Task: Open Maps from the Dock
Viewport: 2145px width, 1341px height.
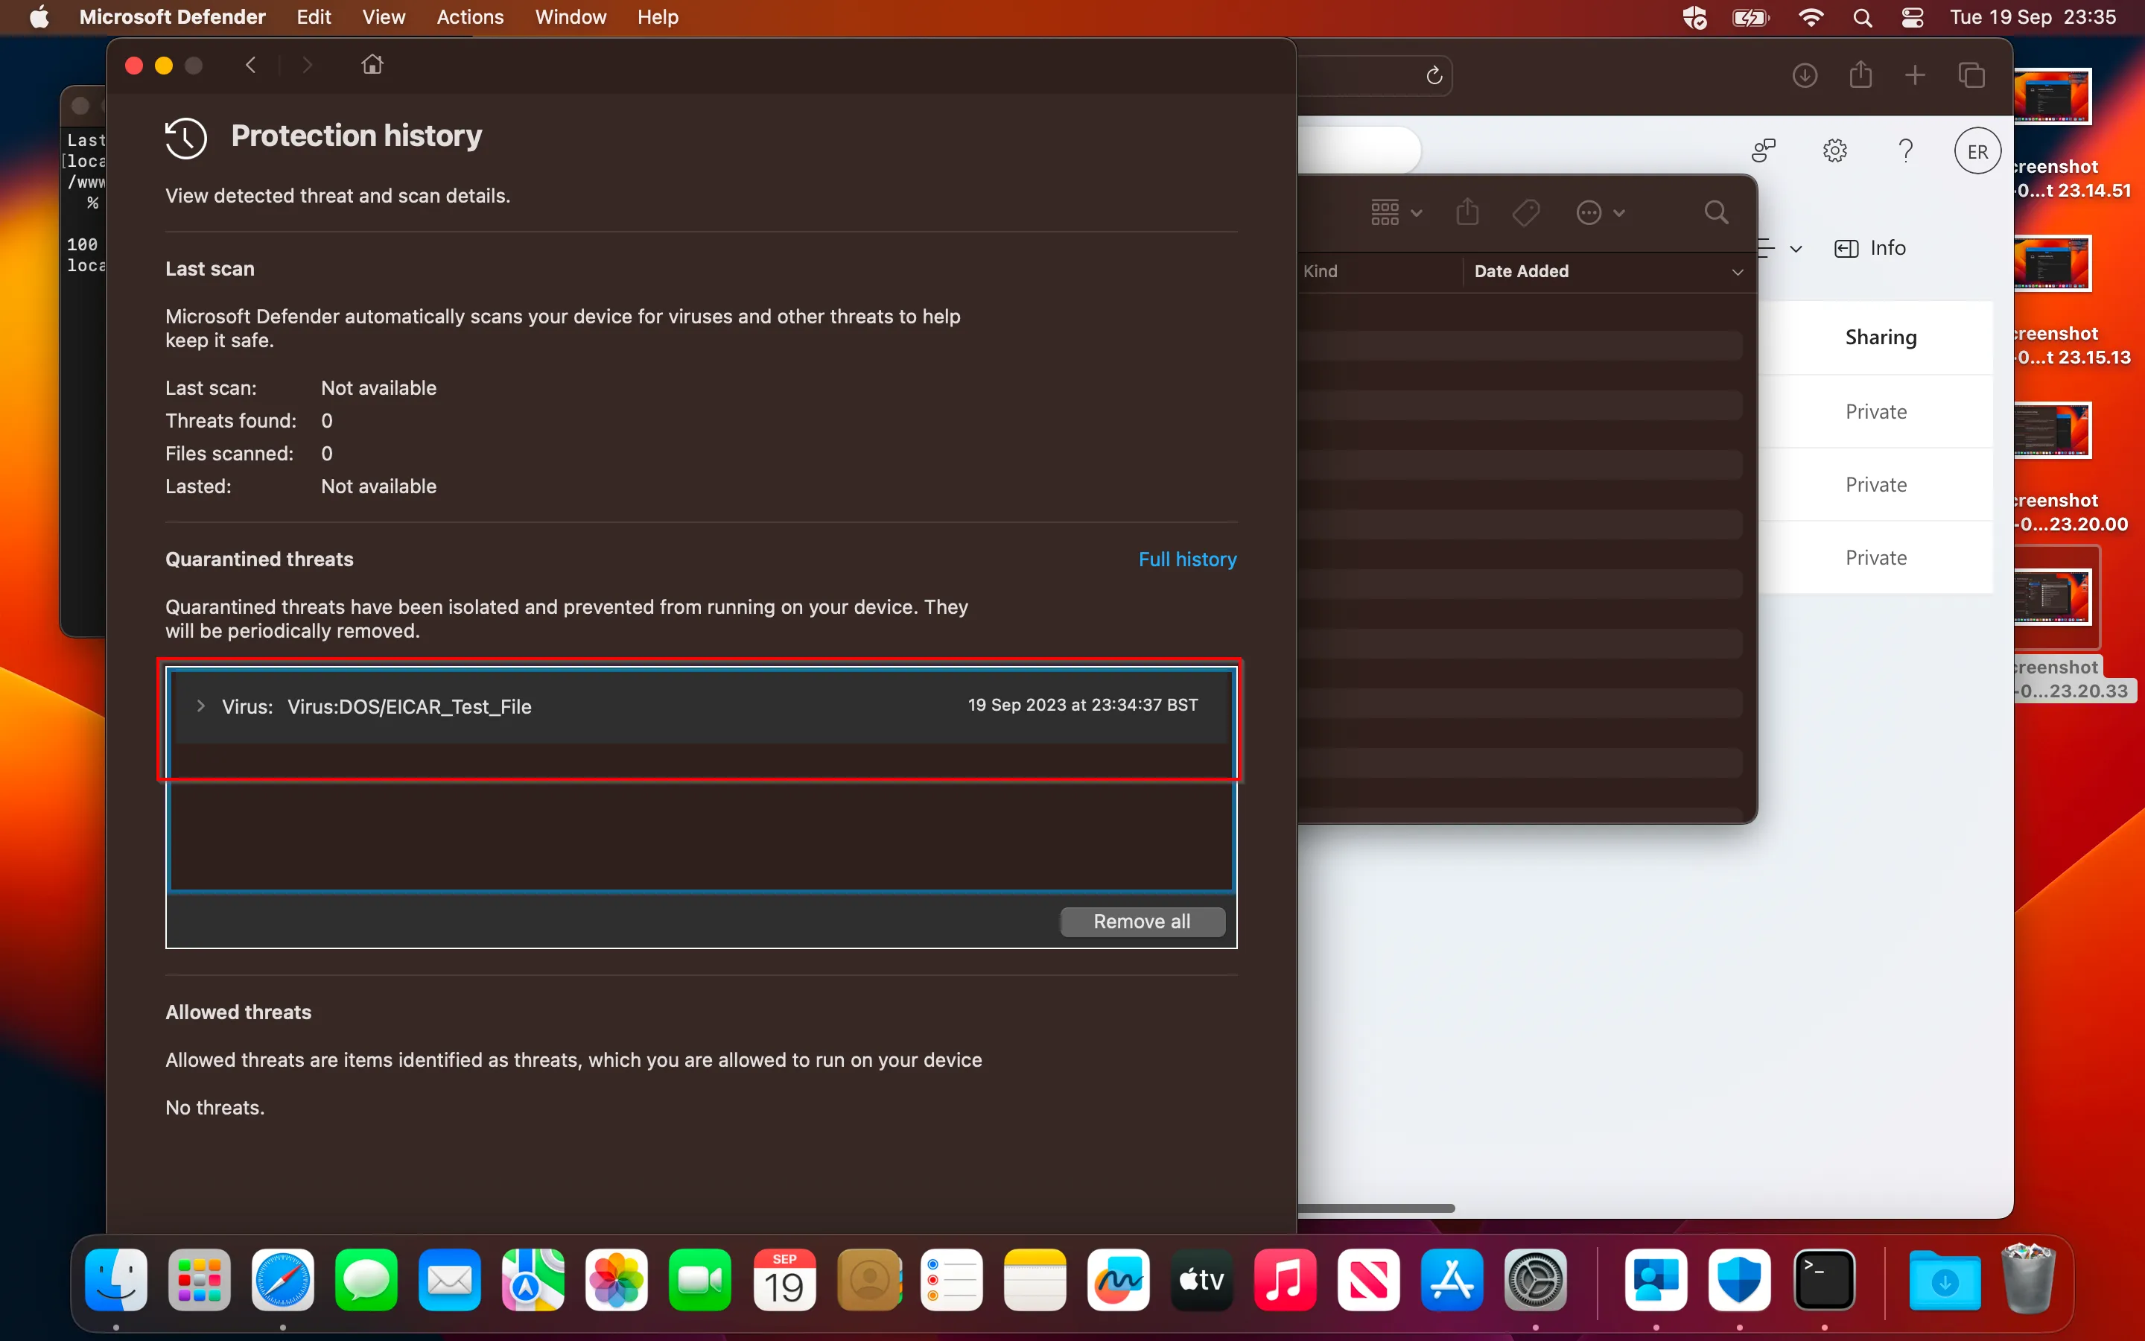Action: 533,1280
